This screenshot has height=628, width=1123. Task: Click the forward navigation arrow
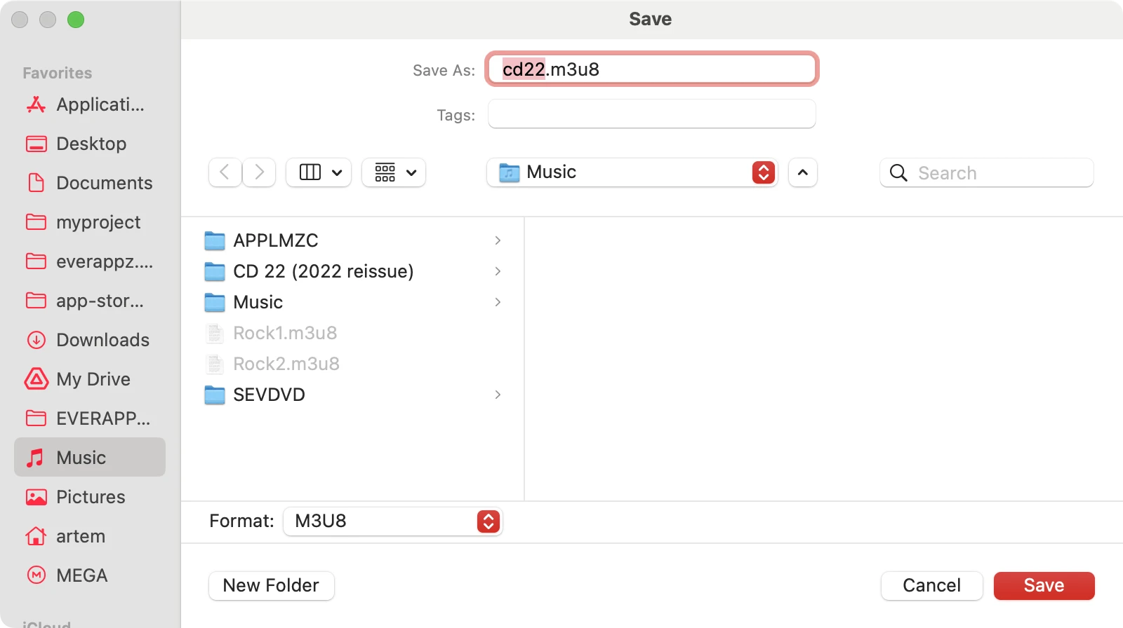[260, 172]
